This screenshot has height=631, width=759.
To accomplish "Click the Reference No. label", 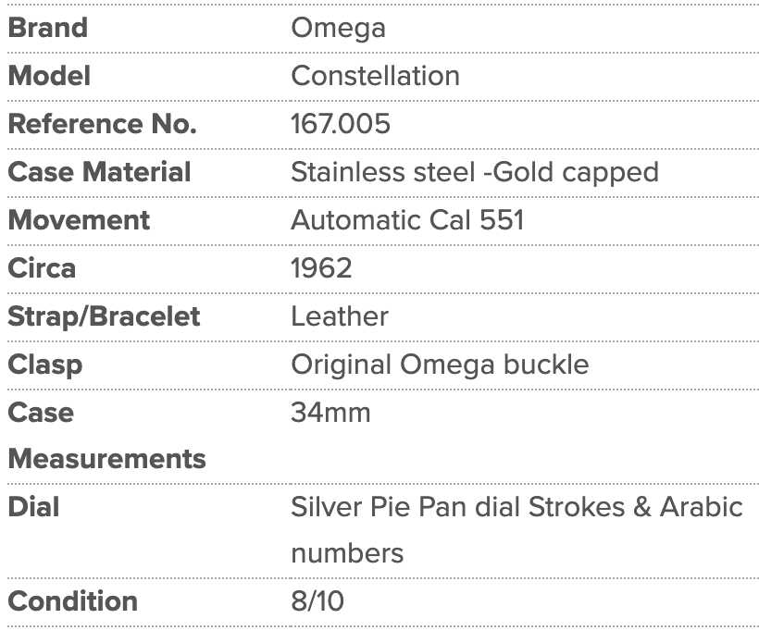I will (103, 124).
